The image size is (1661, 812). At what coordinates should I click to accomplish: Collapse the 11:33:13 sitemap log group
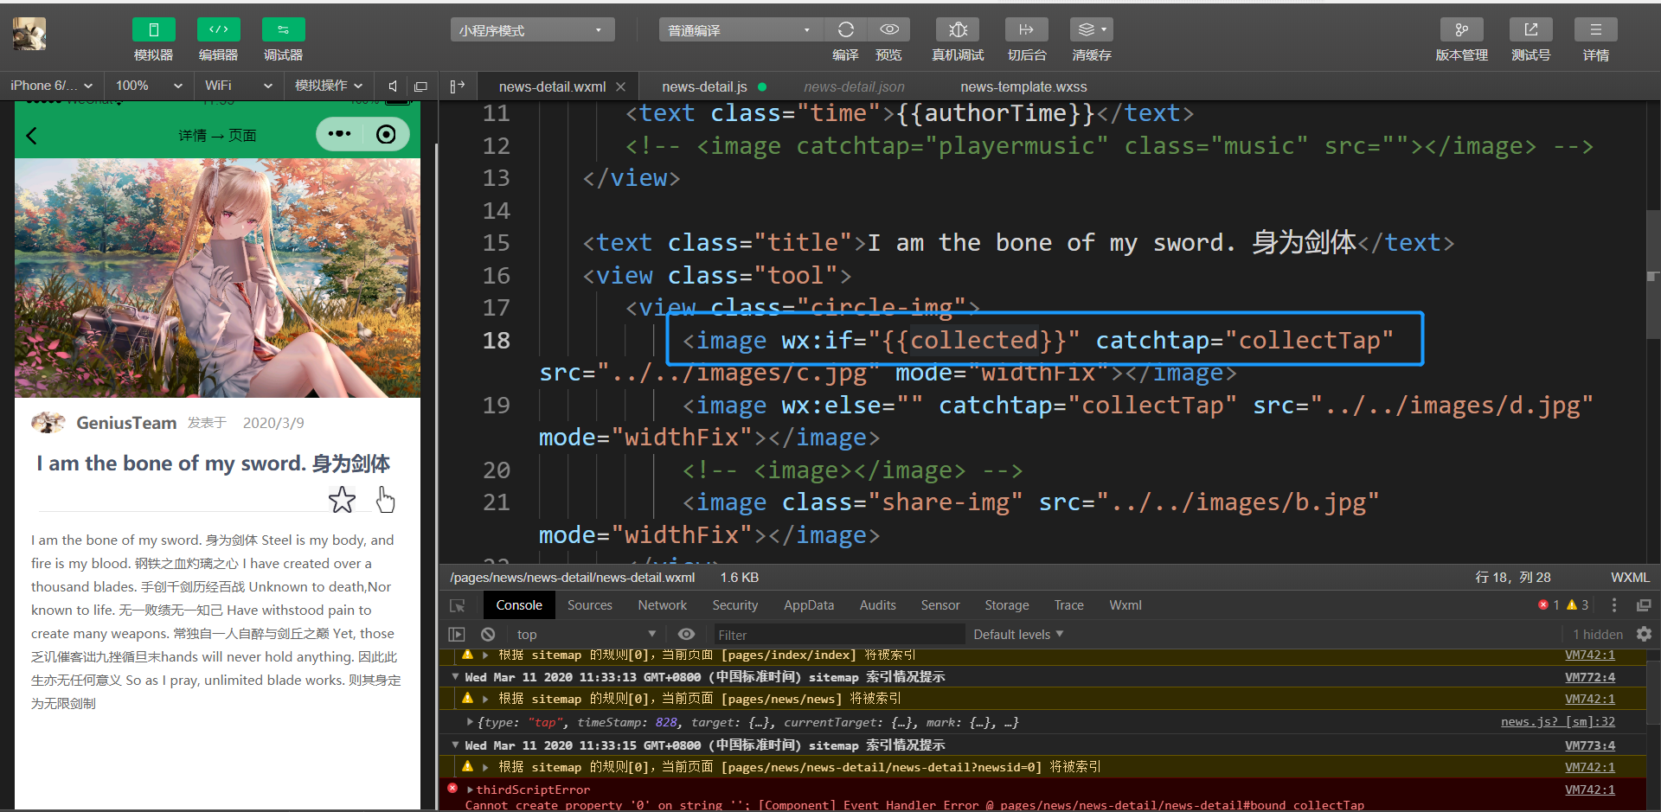456,676
